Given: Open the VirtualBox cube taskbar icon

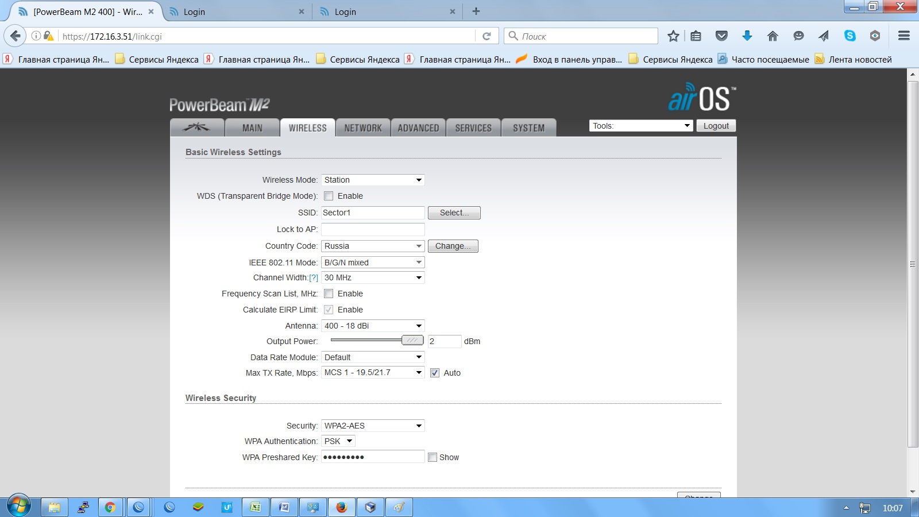Looking at the screenshot, I should (x=370, y=507).
